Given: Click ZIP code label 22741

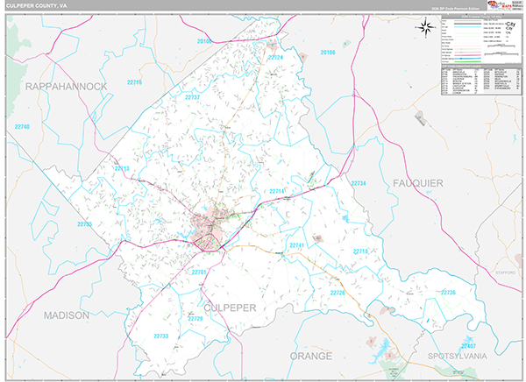Looking at the screenshot, I should click(296, 245).
